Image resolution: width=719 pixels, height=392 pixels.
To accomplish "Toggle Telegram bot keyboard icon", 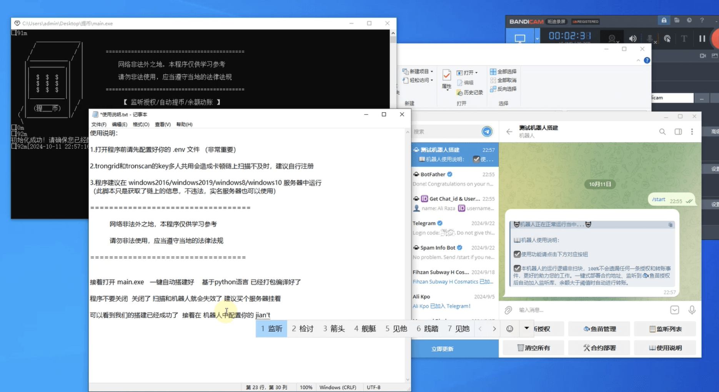I will tap(674, 310).
